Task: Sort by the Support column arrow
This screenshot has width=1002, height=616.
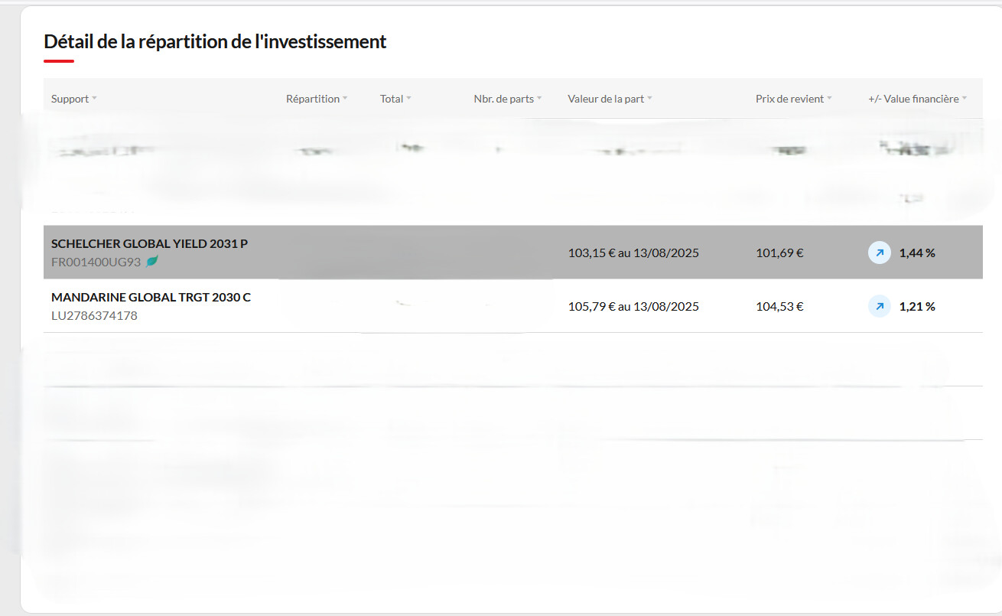Action: click(95, 99)
